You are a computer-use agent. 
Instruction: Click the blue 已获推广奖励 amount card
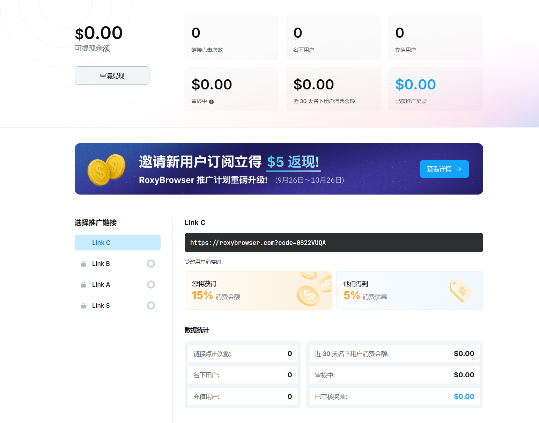[x=435, y=89]
